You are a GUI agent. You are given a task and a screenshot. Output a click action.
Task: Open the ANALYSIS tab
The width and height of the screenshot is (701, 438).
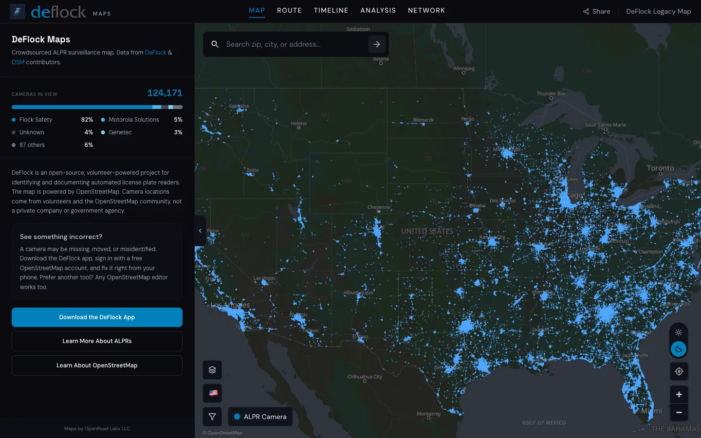click(x=378, y=10)
